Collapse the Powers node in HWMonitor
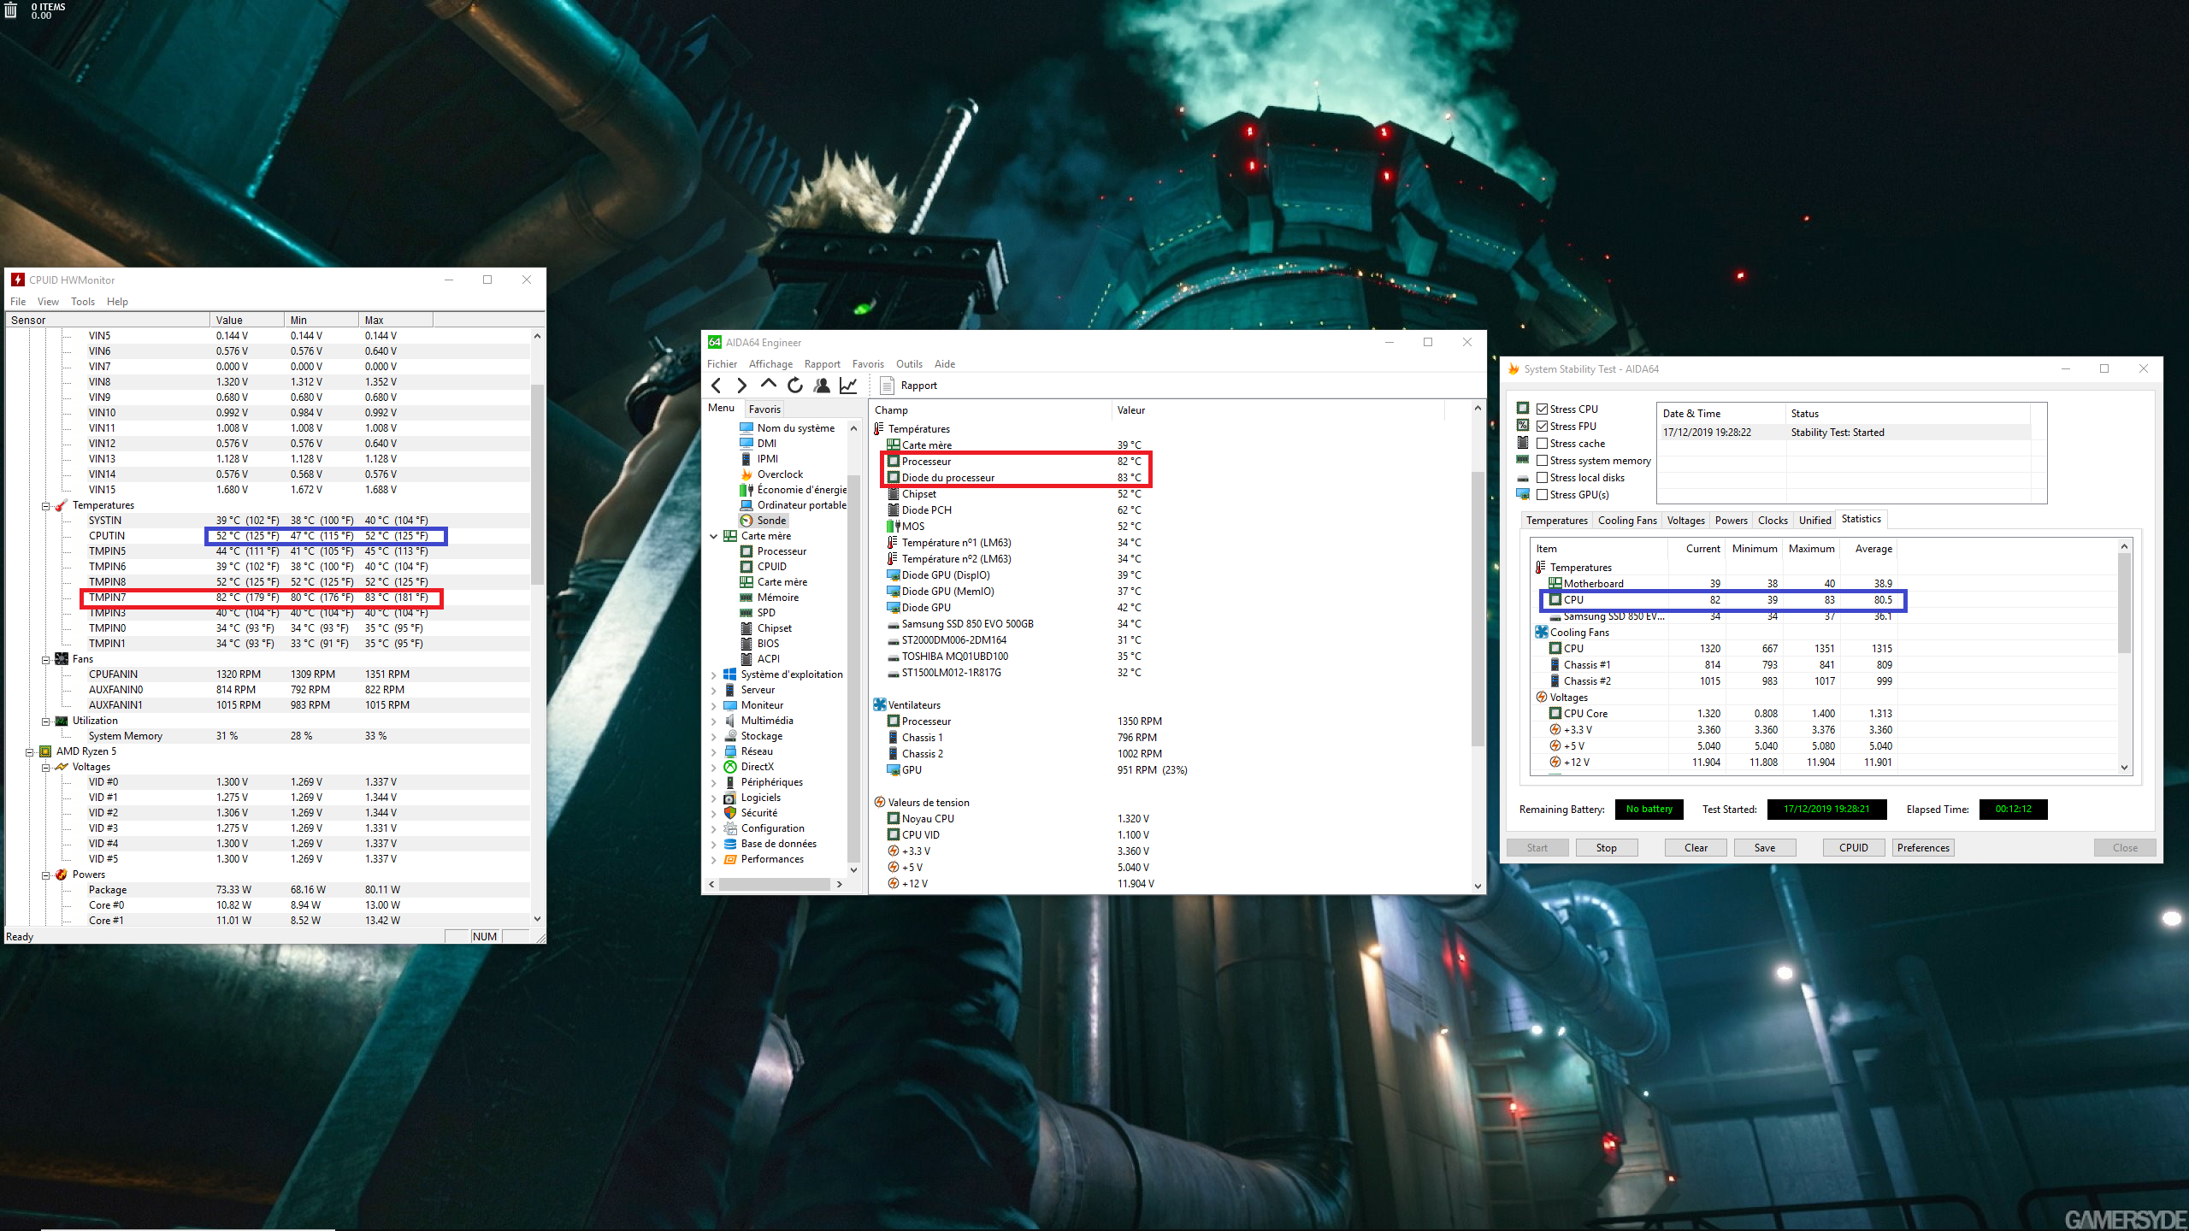 pos(46,875)
